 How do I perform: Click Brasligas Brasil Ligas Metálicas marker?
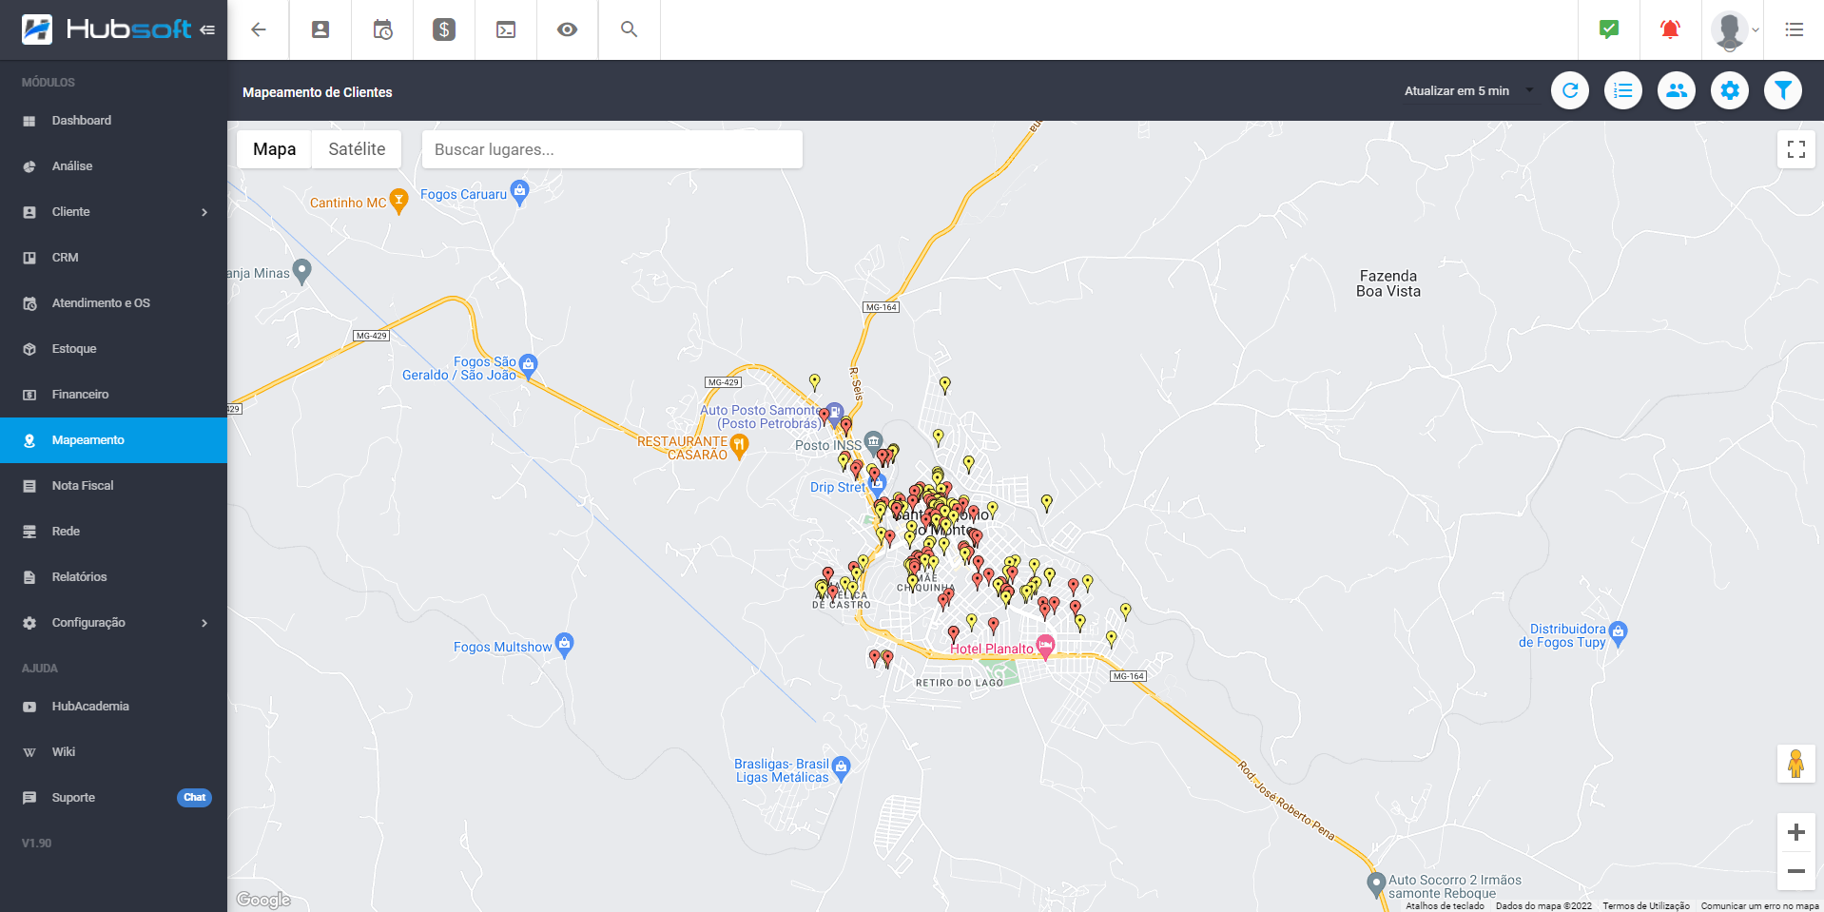[x=841, y=768]
